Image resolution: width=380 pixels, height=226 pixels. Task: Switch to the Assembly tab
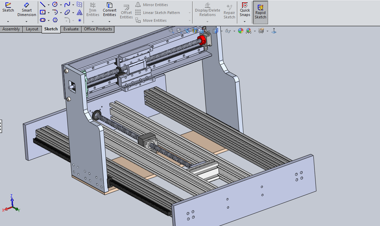click(x=11, y=29)
